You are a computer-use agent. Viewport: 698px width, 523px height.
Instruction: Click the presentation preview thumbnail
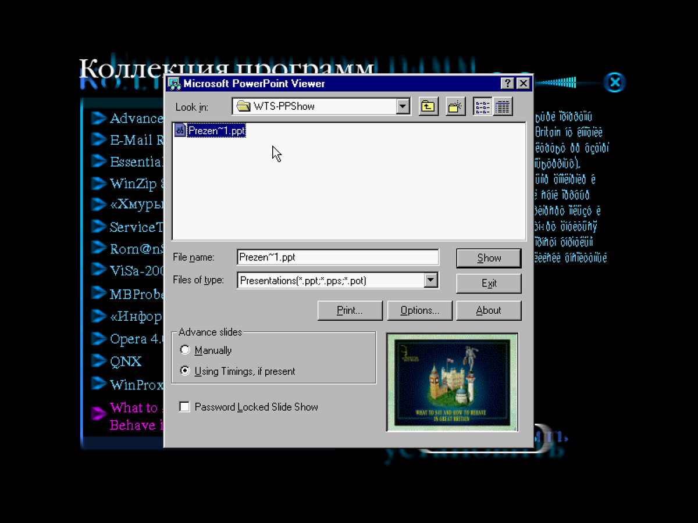pyautogui.click(x=452, y=382)
